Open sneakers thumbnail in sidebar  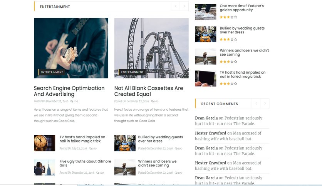coord(206,12)
